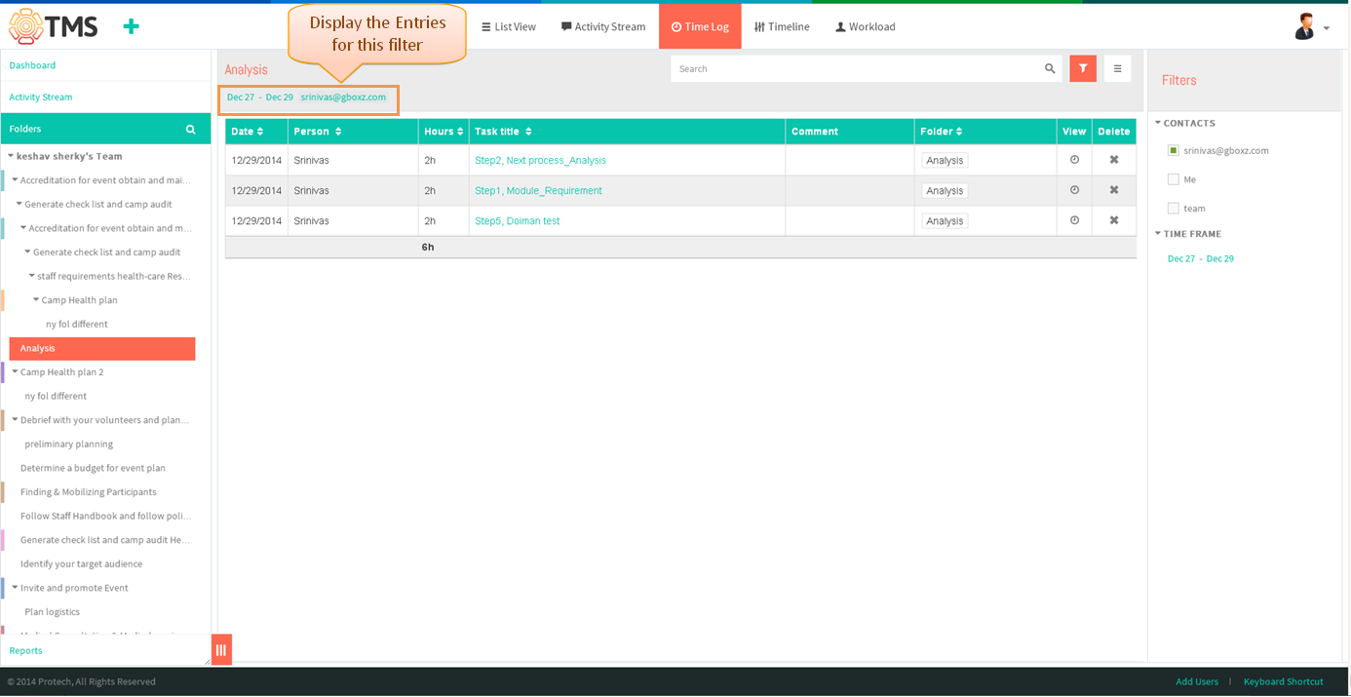The width and height of the screenshot is (1351, 697).
Task: Open the Workload tab
Action: point(866,26)
